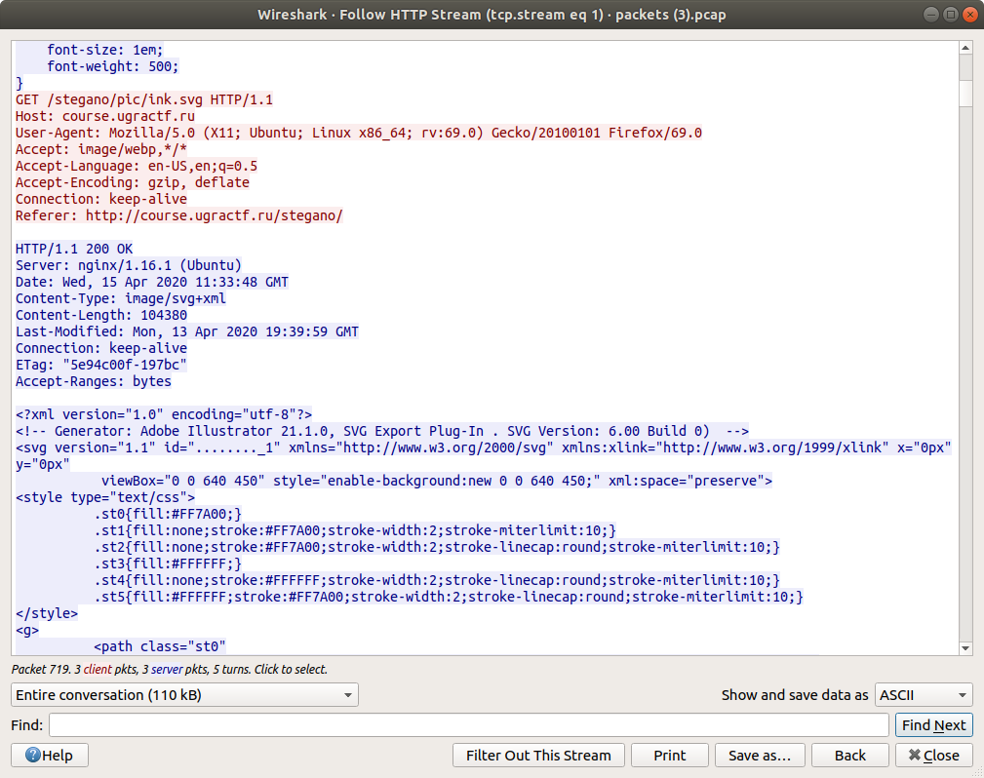Click the X icon on Close button

pyautogui.click(x=915, y=755)
